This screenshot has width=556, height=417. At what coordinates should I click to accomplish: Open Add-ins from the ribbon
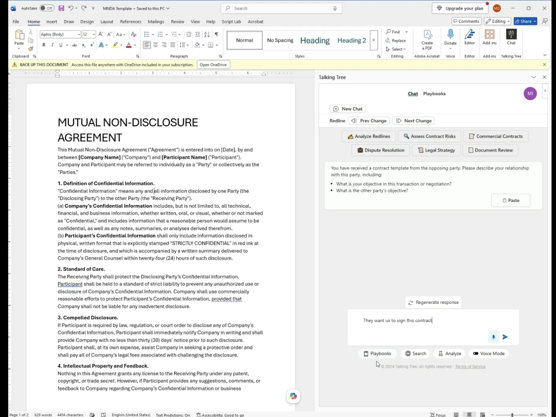[x=490, y=37]
